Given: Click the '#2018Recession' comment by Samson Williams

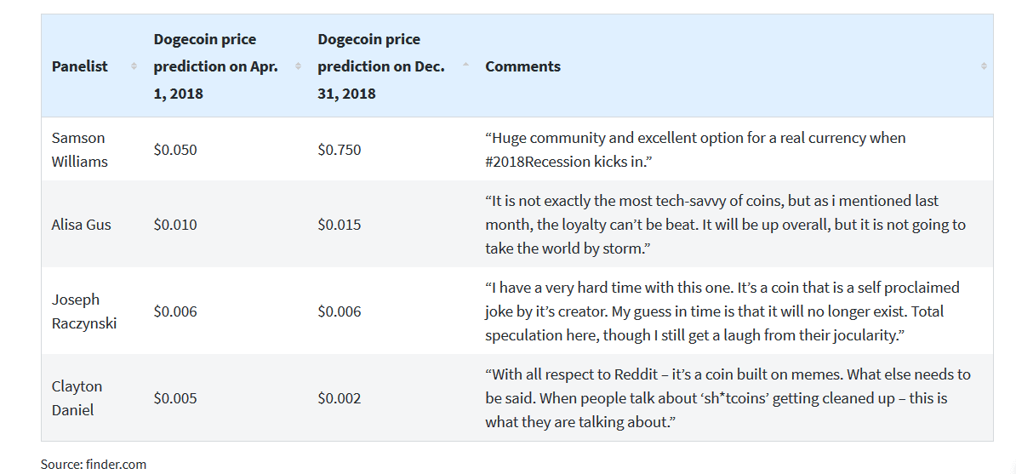Looking at the screenshot, I should pyautogui.click(x=694, y=150).
